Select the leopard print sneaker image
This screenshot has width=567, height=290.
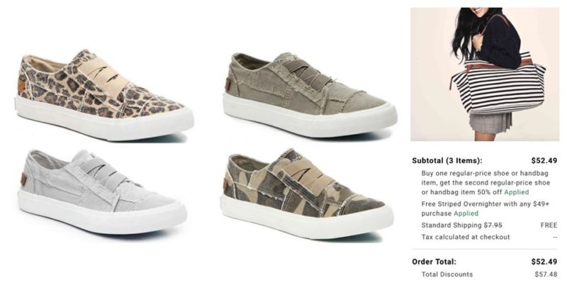pyautogui.click(x=104, y=95)
